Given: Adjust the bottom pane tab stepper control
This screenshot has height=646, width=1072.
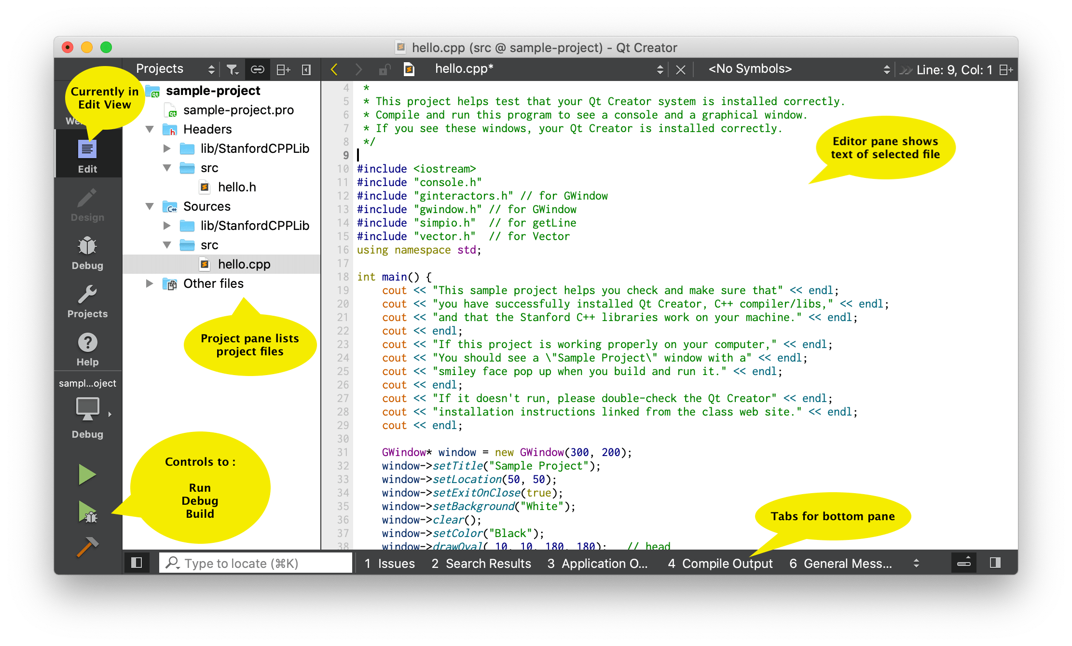Looking at the screenshot, I should [916, 562].
